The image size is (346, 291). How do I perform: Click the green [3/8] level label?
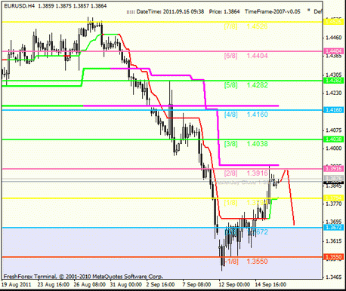coord(230,144)
